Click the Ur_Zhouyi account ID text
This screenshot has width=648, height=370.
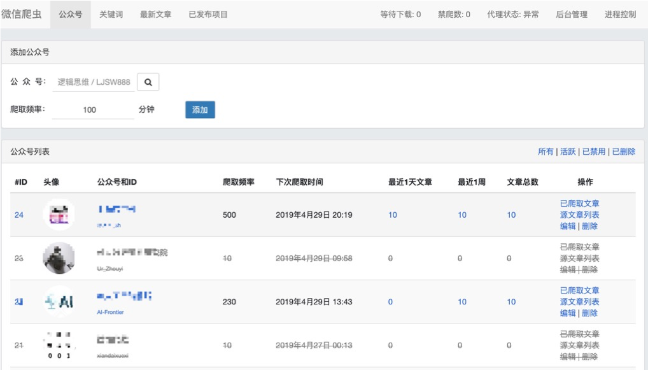[x=110, y=269]
